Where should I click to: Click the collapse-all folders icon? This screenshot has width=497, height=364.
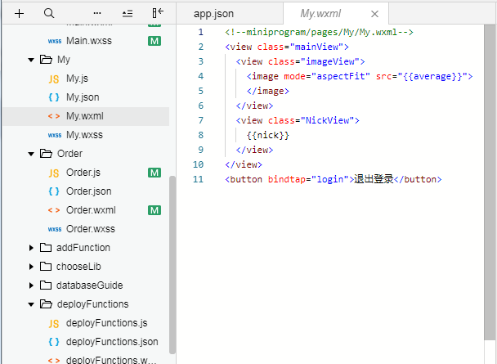tap(128, 14)
